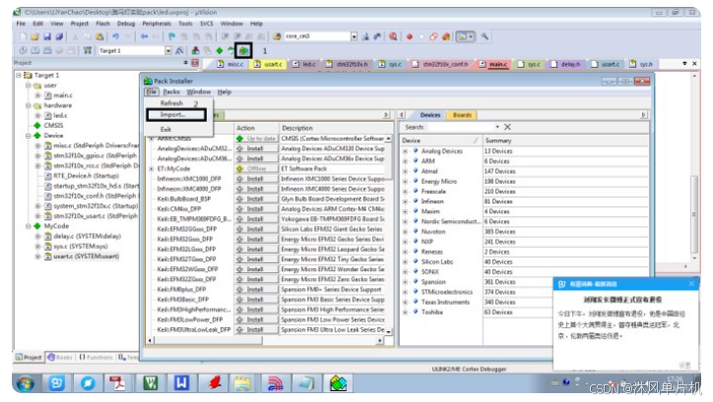
Task: Open the PDF reader from the taskbar
Action: click(119, 384)
